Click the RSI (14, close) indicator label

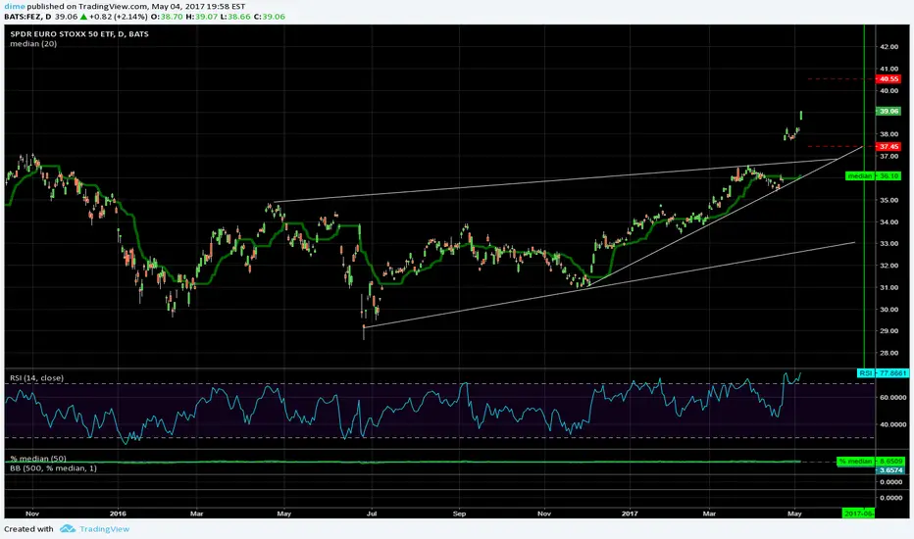pos(36,377)
